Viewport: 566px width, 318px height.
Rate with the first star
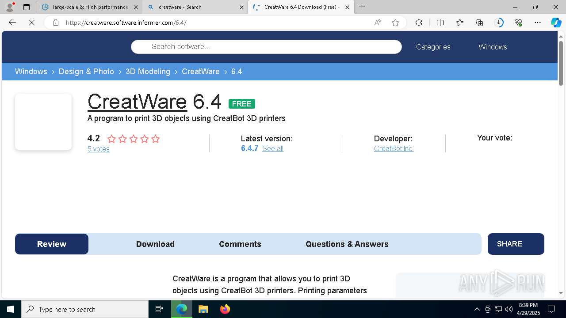coord(111,139)
